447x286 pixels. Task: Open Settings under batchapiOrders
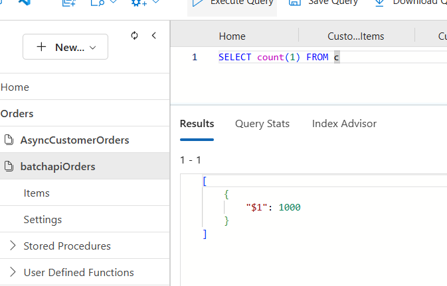click(x=84, y=219)
